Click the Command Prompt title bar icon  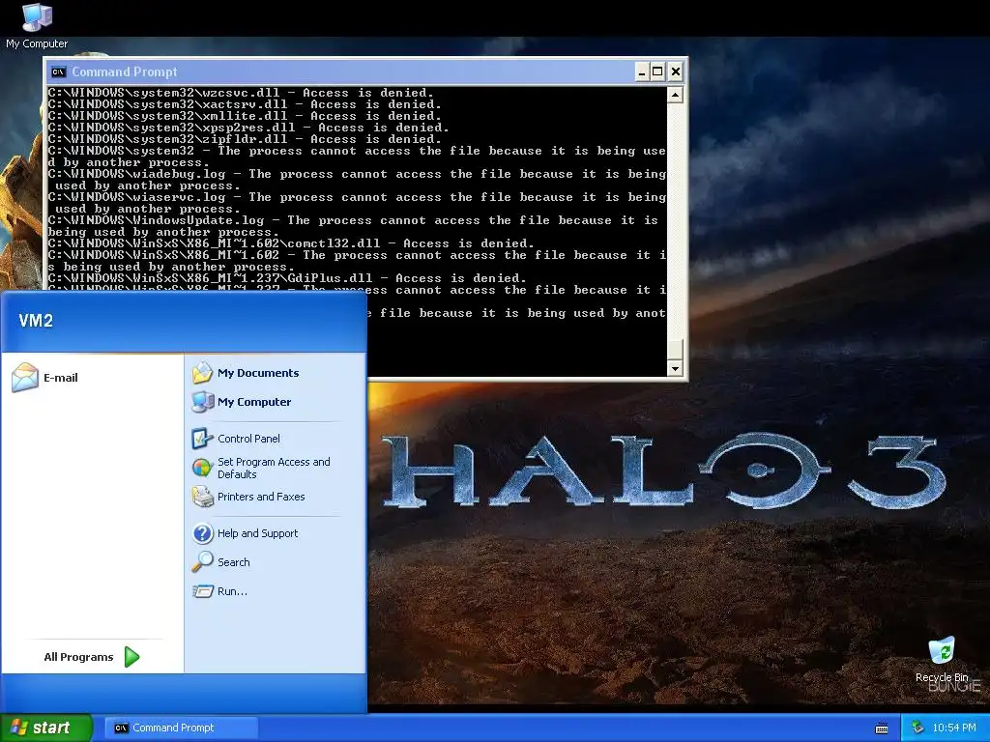click(x=58, y=71)
